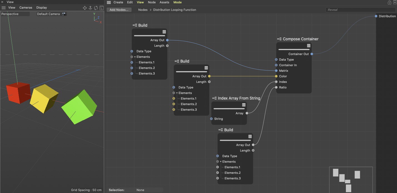Toggle the String input port
This screenshot has height=193, width=397.
pyautogui.click(x=211, y=119)
